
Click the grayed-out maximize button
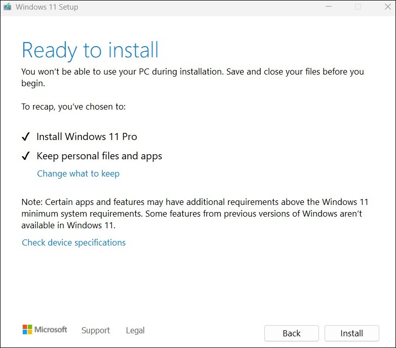[x=358, y=7]
